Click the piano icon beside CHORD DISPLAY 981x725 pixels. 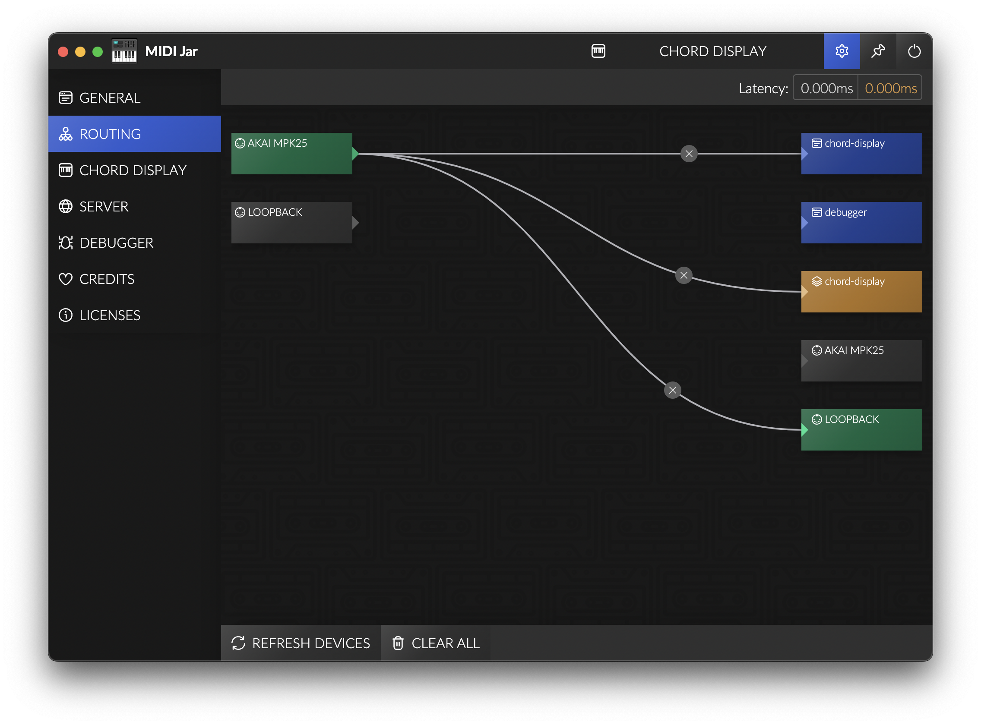click(598, 51)
